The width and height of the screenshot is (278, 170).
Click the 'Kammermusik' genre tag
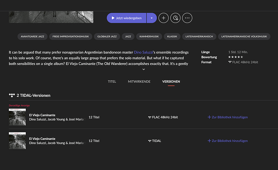point(149,37)
